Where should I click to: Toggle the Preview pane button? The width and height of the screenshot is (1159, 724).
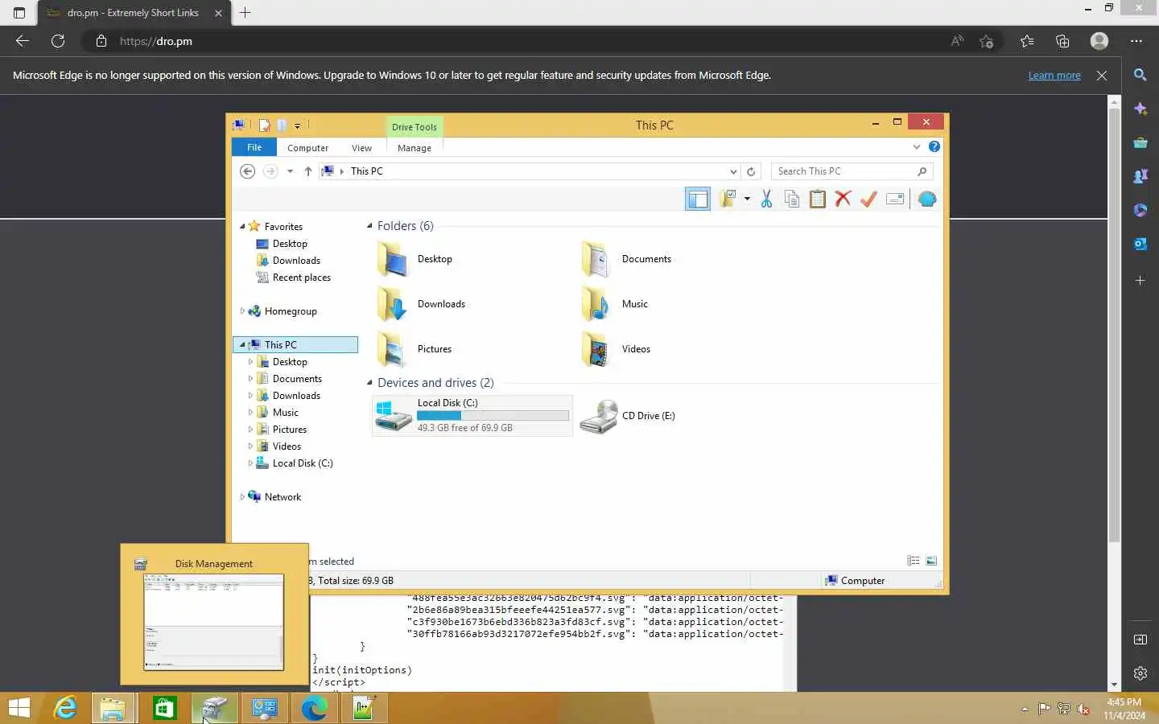coord(698,199)
